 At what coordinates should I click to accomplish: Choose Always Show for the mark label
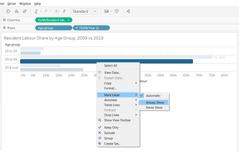[x=155, y=103]
